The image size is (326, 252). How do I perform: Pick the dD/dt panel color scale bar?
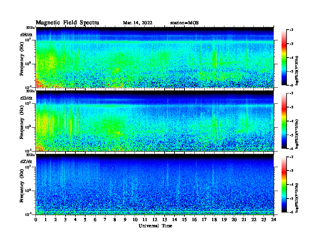pyautogui.click(x=284, y=121)
